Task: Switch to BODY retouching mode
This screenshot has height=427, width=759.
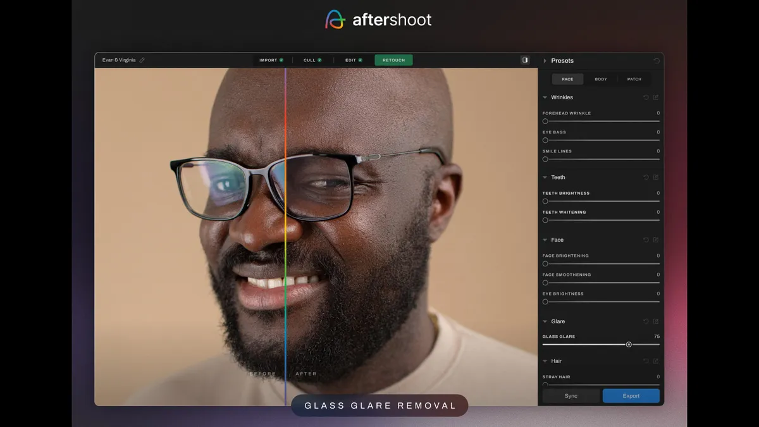Action: (x=600, y=78)
